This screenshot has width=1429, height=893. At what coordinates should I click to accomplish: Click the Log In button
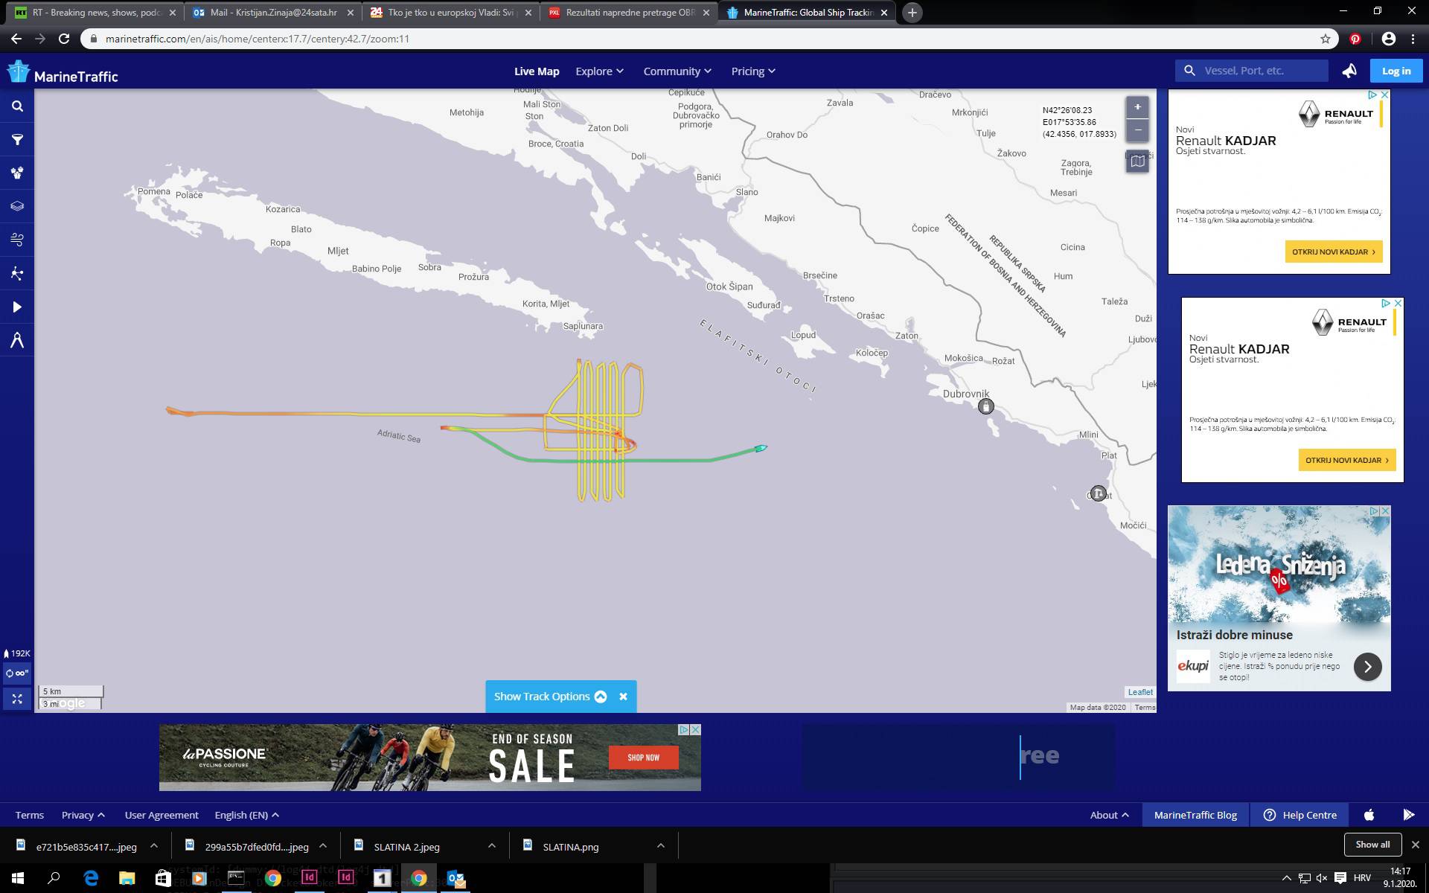point(1396,70)
